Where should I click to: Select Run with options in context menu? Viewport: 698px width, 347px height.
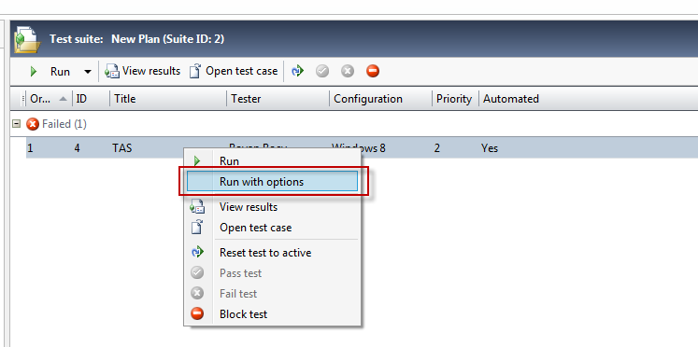tap(272, 182)
